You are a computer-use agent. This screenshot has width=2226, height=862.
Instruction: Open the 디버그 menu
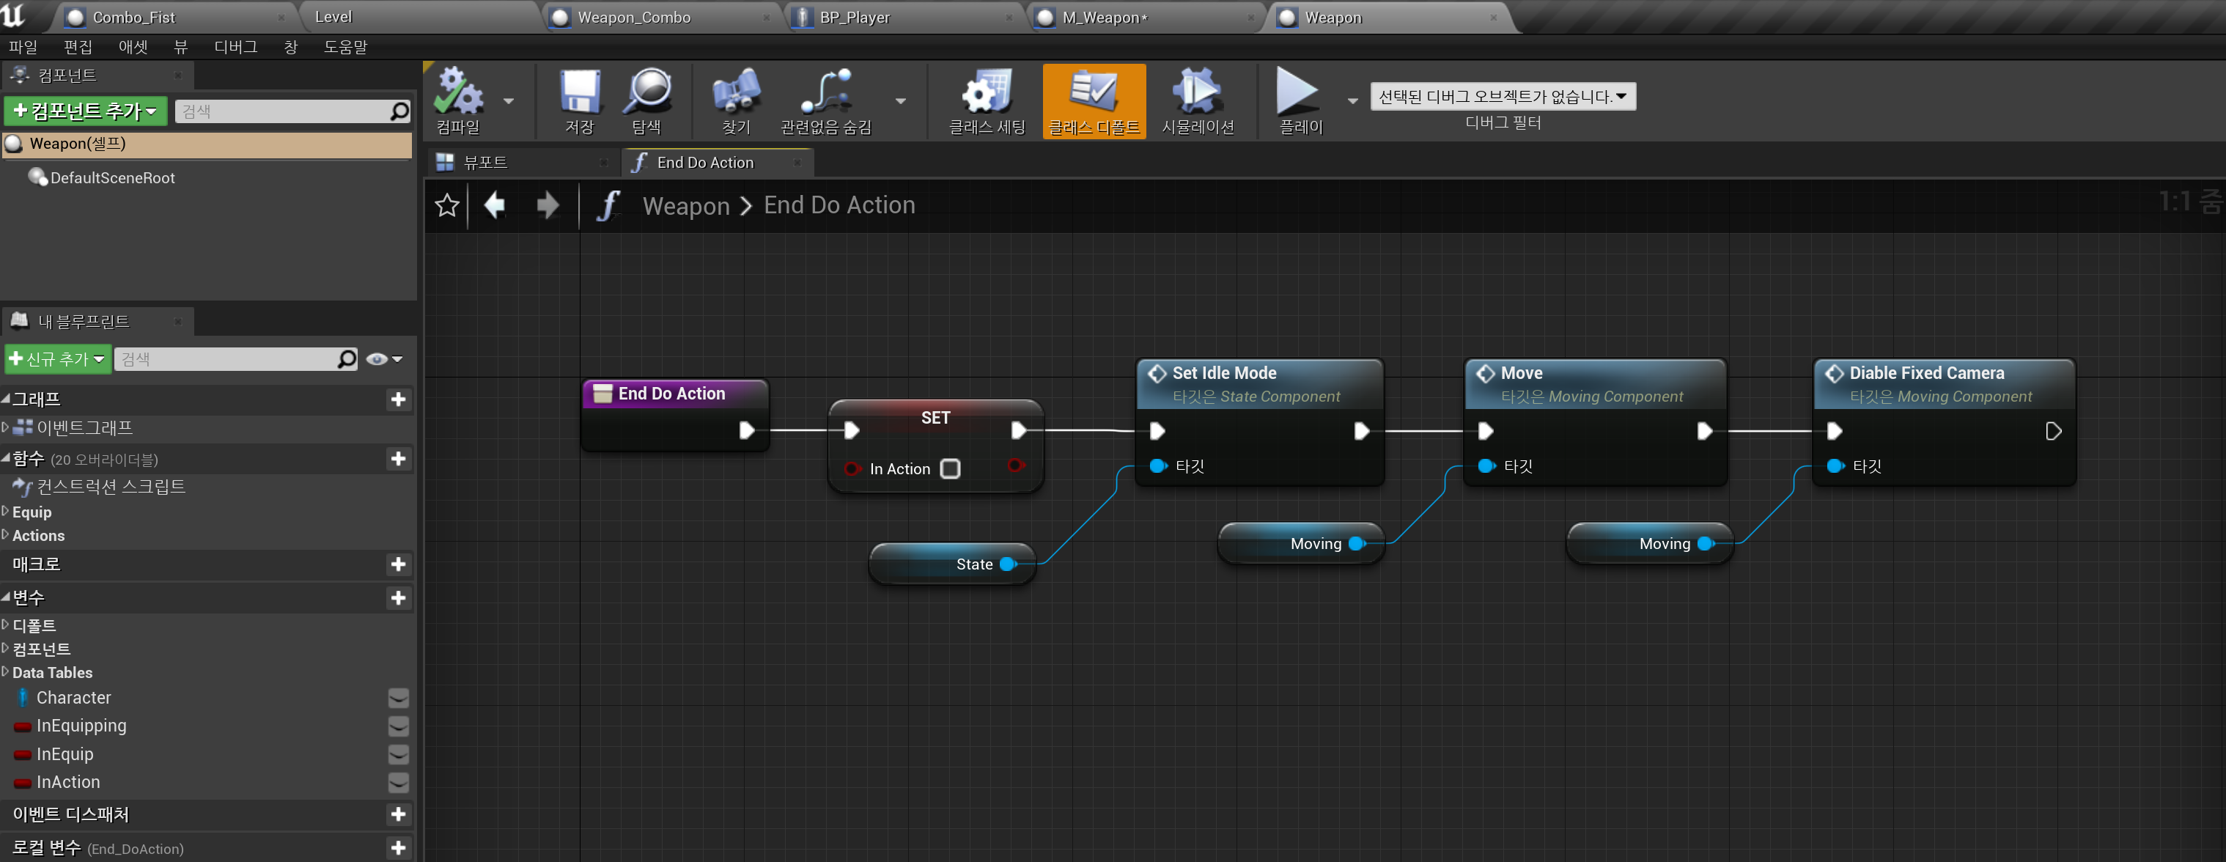coord(235,47)
